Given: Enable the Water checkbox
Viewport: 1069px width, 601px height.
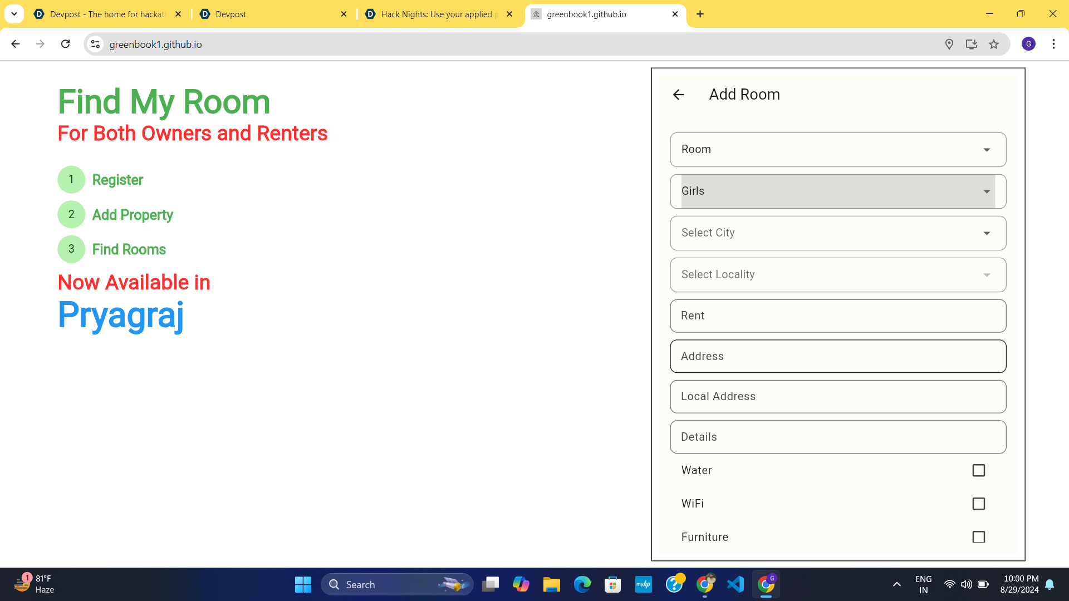Looking at the screenshot, I should 978,470.
